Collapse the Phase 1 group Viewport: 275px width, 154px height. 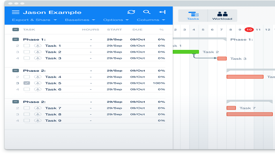(15, 39)
